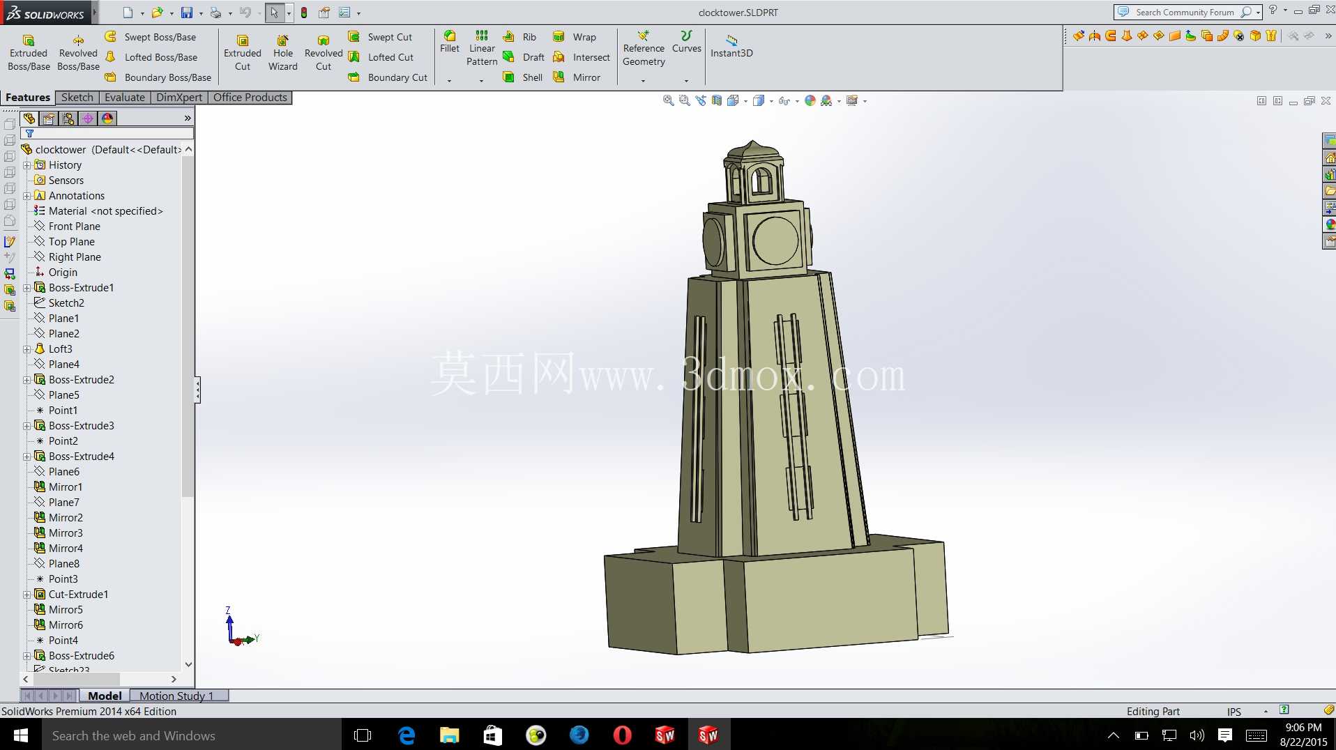Open Windows Start menu
Viewport: 1336px width, 750px height.
point(20,735)
